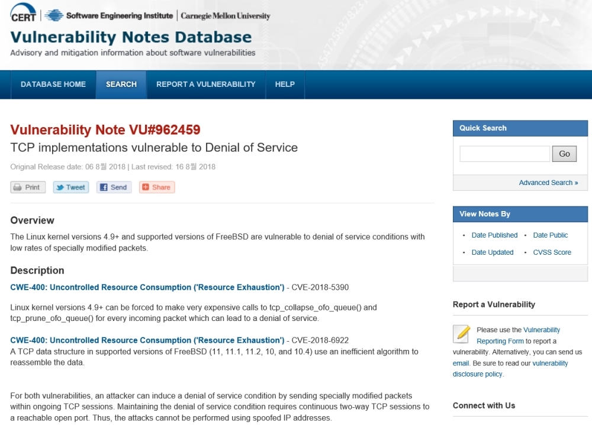This screenshot has width=592, height=425.
Task: Click the text CVE-2018-6922
Action: 320,340
